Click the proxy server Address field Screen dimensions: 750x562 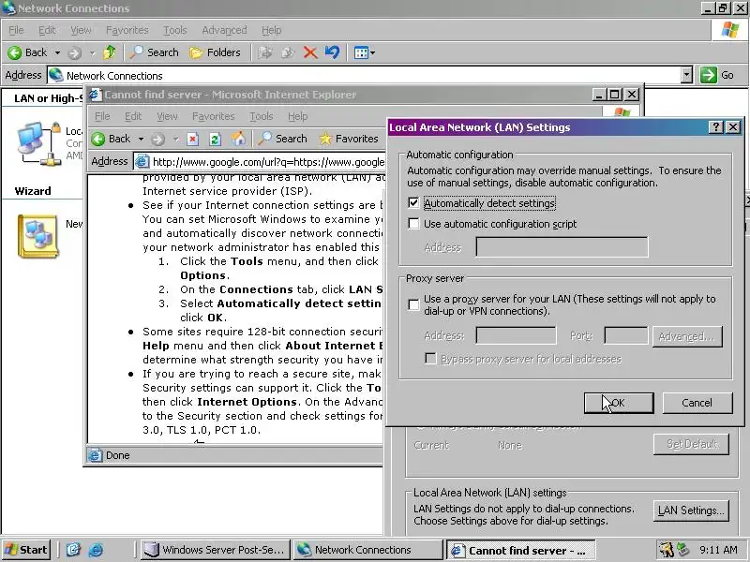[517, 335]
